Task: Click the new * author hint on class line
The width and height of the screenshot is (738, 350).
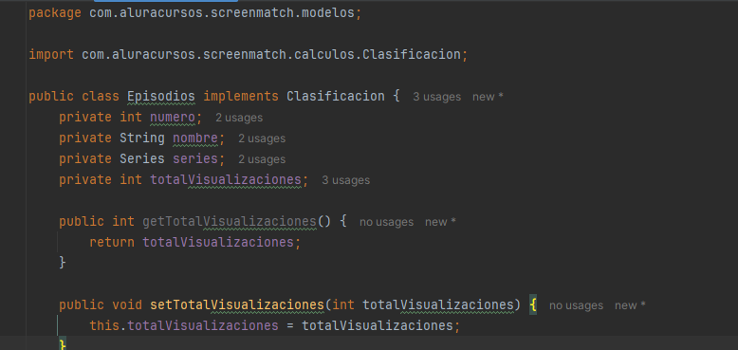Action: (x=488, y=97)
